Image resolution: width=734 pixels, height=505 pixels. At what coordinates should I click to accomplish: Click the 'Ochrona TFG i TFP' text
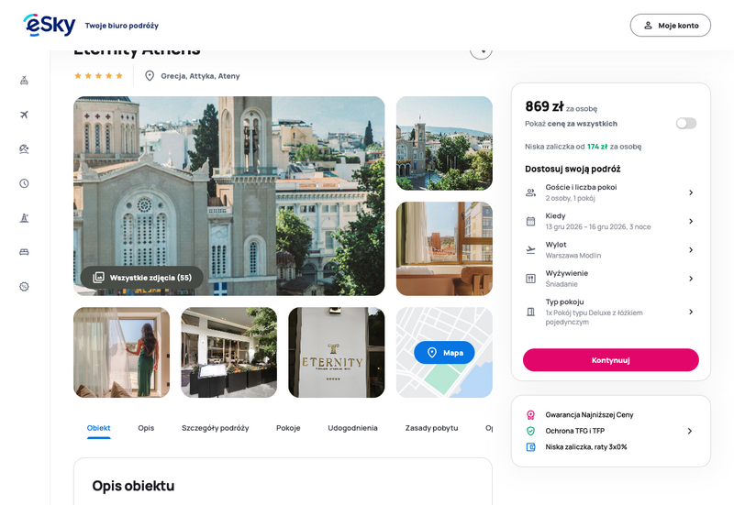575,431
